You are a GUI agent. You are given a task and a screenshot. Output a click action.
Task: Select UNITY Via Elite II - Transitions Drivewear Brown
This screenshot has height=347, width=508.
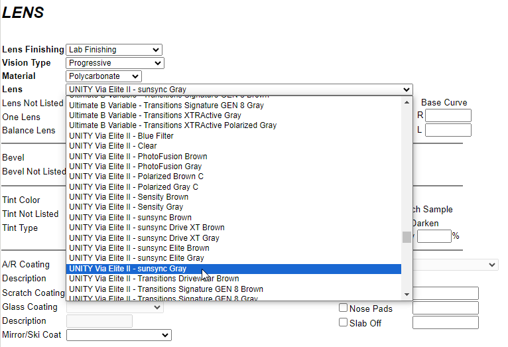(154, 279)
